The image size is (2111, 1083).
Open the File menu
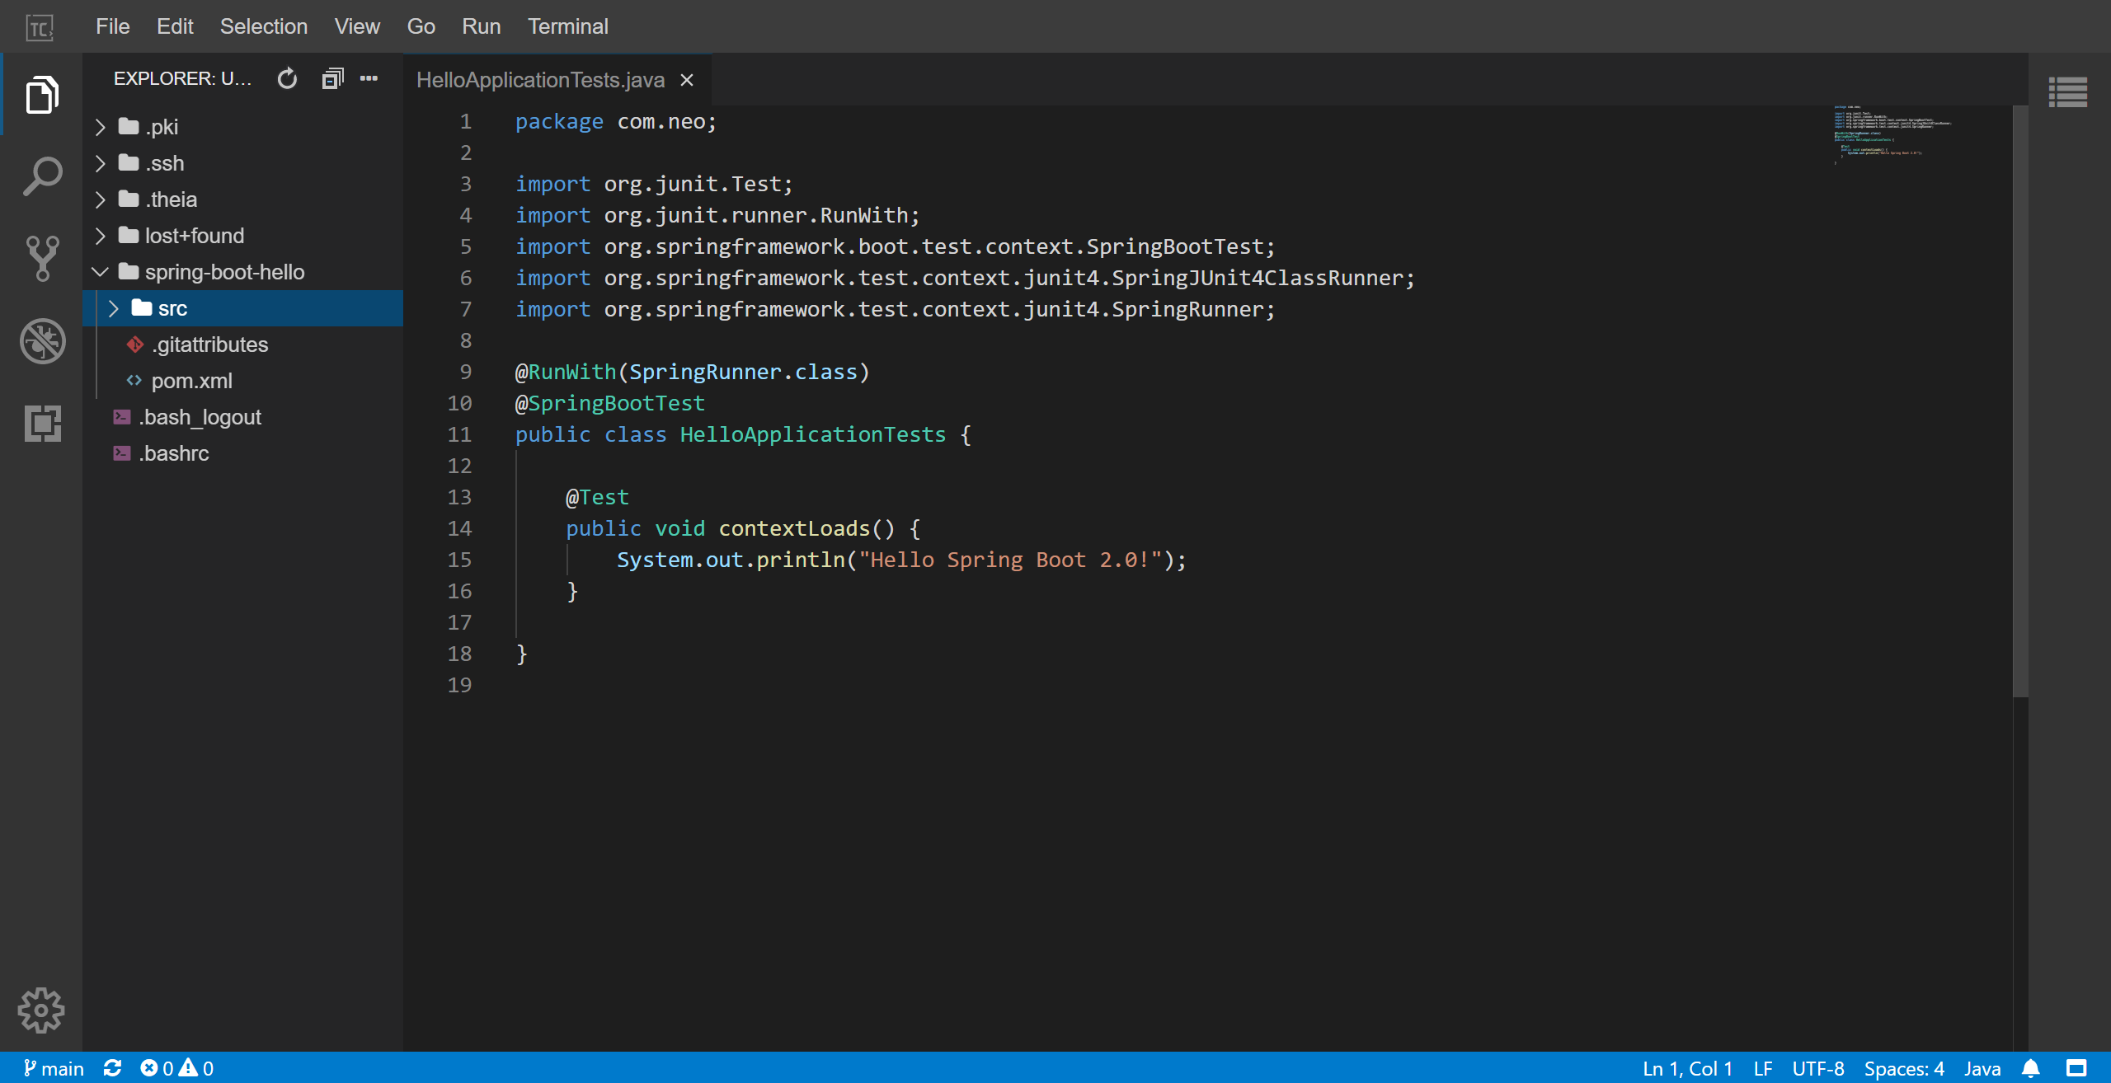pos(112,26)
